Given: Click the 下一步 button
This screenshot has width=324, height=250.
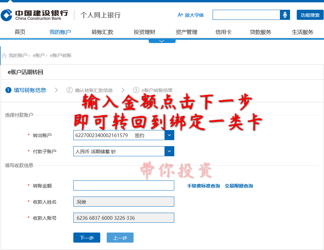Looking at the screenshot, I should pyautogui.click(x=87, y=238).
